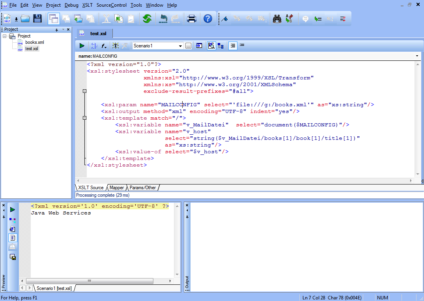Click the indent lines green arrow icon

point(318,19)
